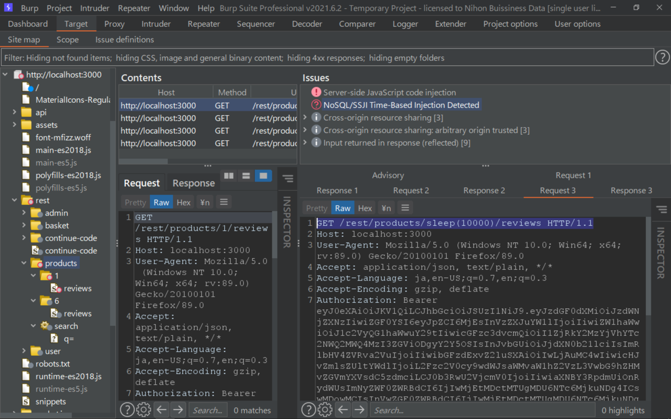The width and height of the screenshot is (671, 419).
Task: Click the left editor search field
Action: [x=208, y=410]
